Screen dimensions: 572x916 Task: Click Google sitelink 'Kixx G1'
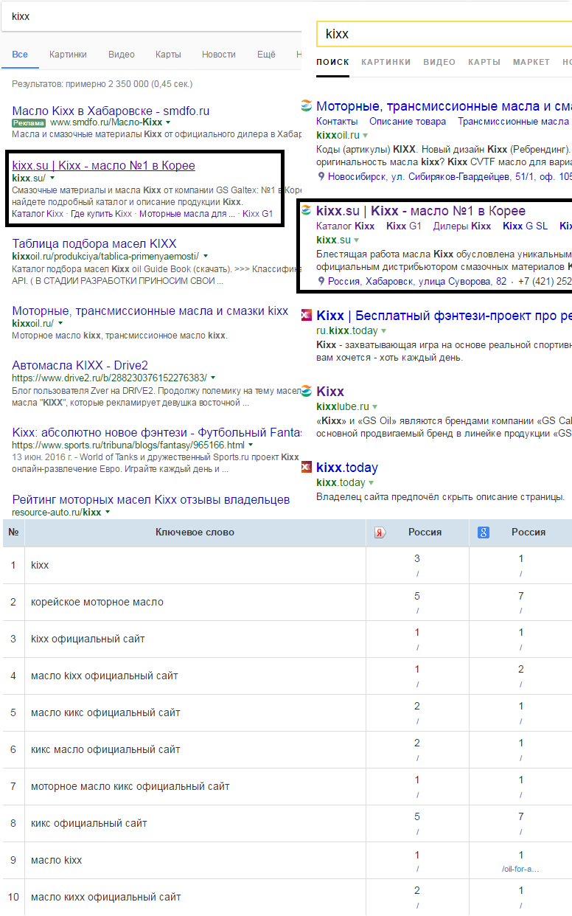pos(257,214)
